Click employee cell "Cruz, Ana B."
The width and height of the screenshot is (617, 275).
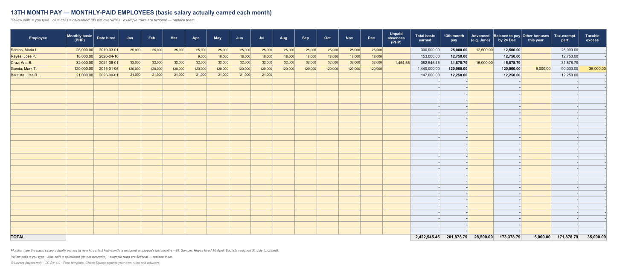pyautogui.click(x=38, y=62)
